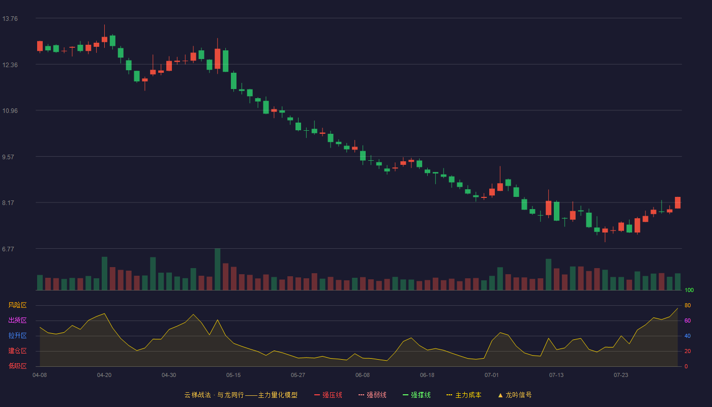
Task: Click the 6.77 price axis label
Action: tap(8, 249)
